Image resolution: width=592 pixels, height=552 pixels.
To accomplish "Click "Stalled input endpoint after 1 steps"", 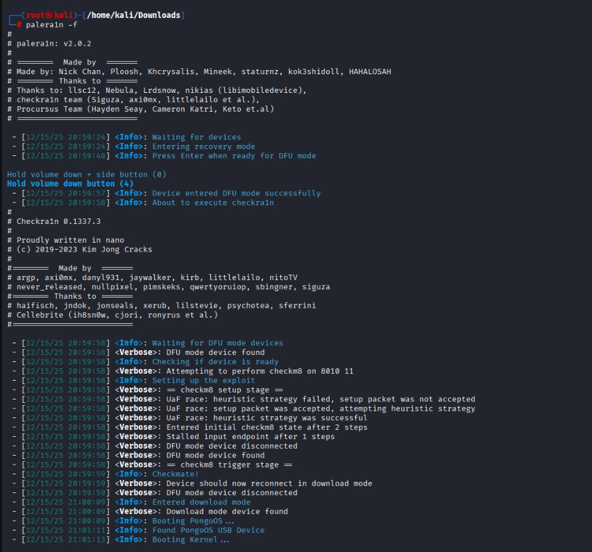I will (251, 437).
